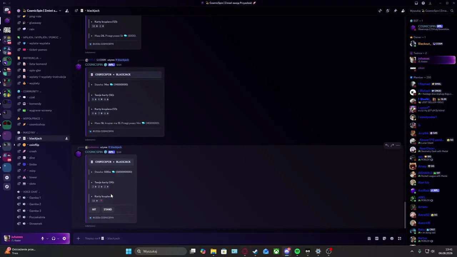Open user settings gear icon
457x257 pixels.
(x=64, y=238)
